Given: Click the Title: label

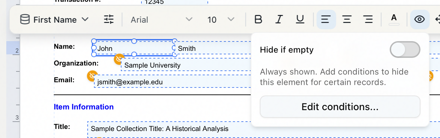Looking at the screenshot, I should coord(62,127).
